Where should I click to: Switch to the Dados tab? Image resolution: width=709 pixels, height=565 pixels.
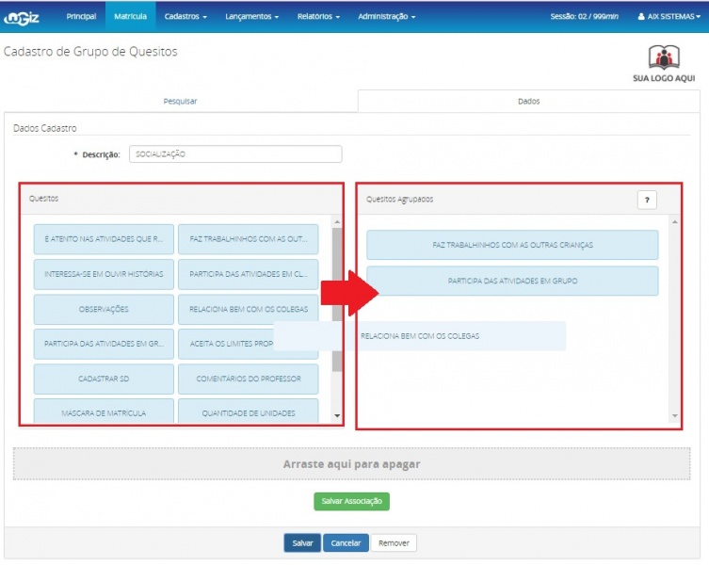click(529, 101)
